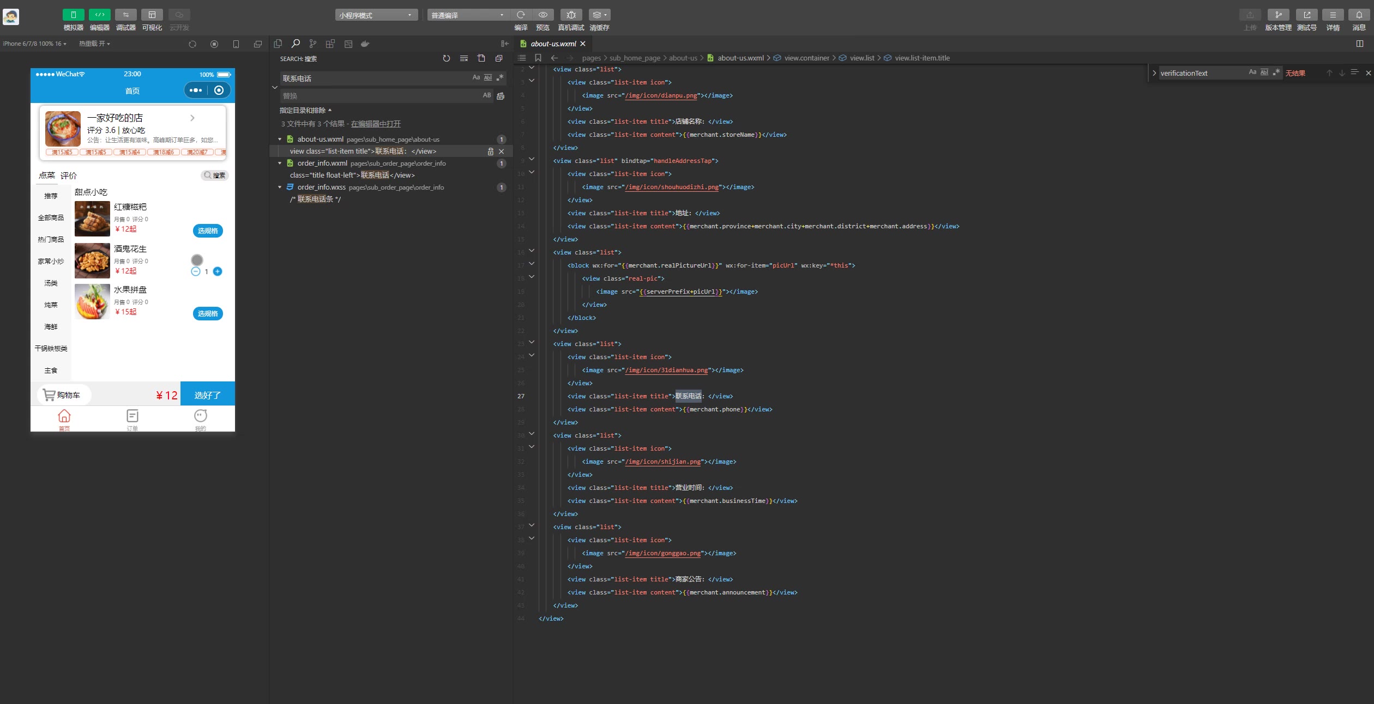Switch to the reviews tab in simulator

click(x=69, y=175)
